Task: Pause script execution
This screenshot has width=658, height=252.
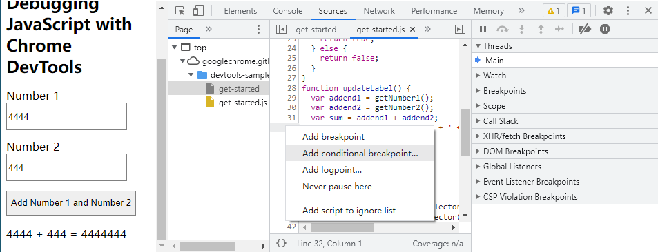Action: (483, 30)
